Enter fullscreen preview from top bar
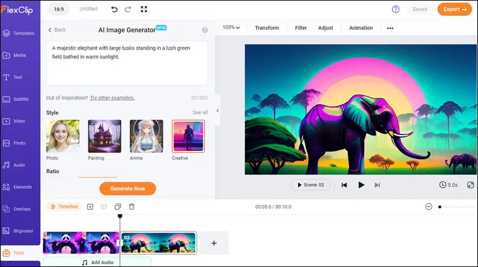The height and width of the screenshot is (267, 478). point(144,10)
